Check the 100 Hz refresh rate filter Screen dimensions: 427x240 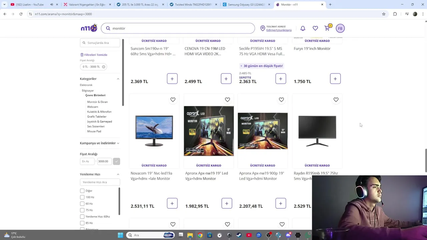pos(82,197)
